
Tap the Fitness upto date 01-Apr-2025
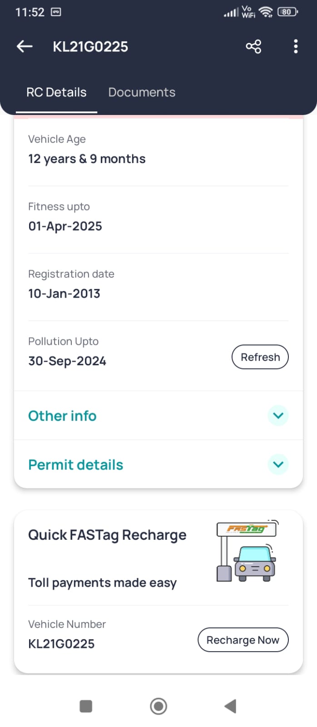[x=65, y=226]
